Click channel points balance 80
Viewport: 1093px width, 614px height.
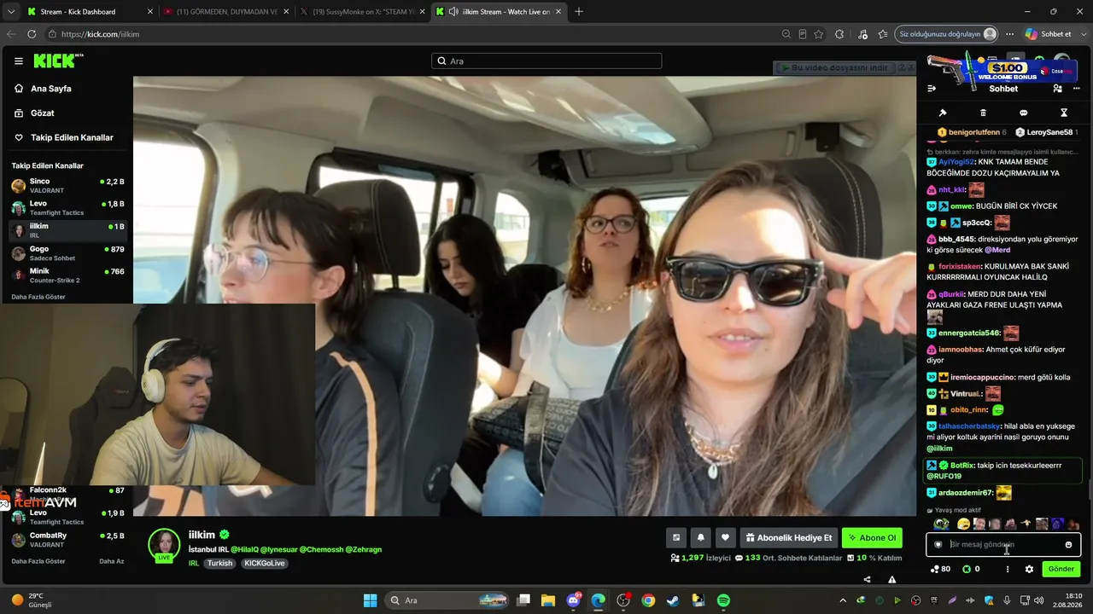click(x=940, y=569)
